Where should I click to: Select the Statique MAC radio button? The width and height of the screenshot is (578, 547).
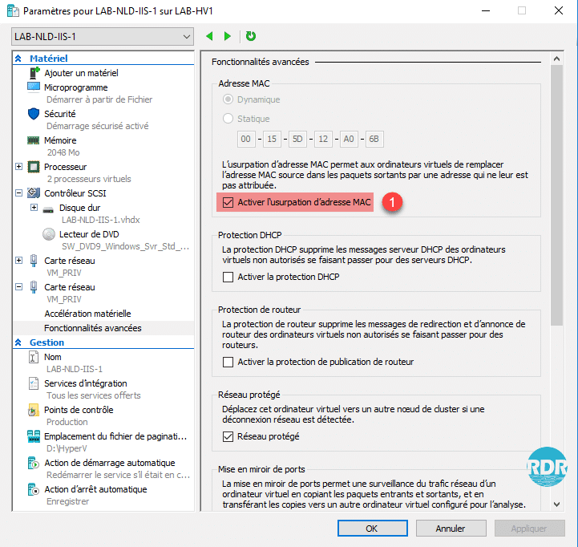[228, 119]
